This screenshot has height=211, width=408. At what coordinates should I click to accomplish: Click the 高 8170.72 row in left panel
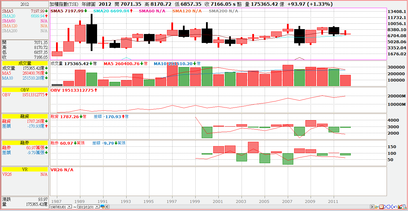pyautogui.click(x=25, y=47)
